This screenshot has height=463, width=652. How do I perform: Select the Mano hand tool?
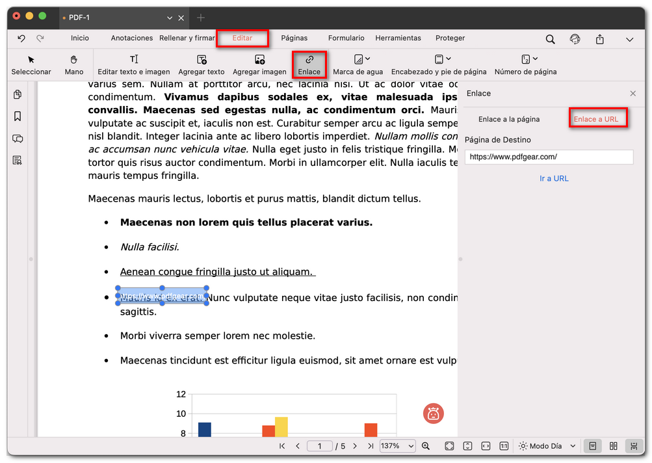(74, 64)
